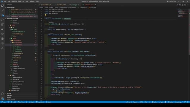190x107 pixels.
Task: Open HostileEnemy.cs in the explorer tree
Action: pyautogui.click(x=19, y=34)
